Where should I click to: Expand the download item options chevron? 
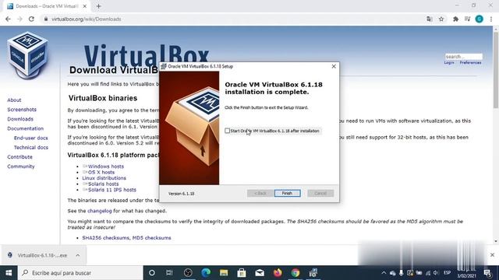[78, 255]
